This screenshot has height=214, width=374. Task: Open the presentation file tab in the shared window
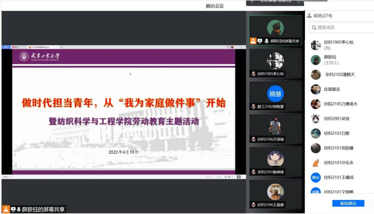(x=43, y=47)
